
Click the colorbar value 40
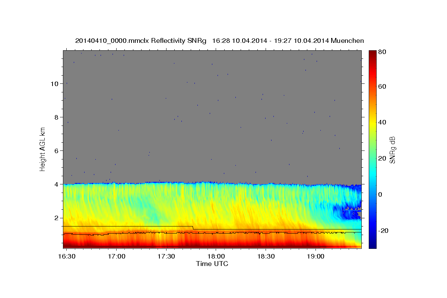click(383, 123)
